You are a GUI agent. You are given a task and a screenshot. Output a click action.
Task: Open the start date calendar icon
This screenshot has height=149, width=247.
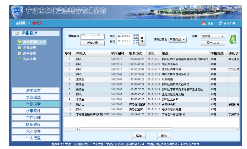coord(135,36)
